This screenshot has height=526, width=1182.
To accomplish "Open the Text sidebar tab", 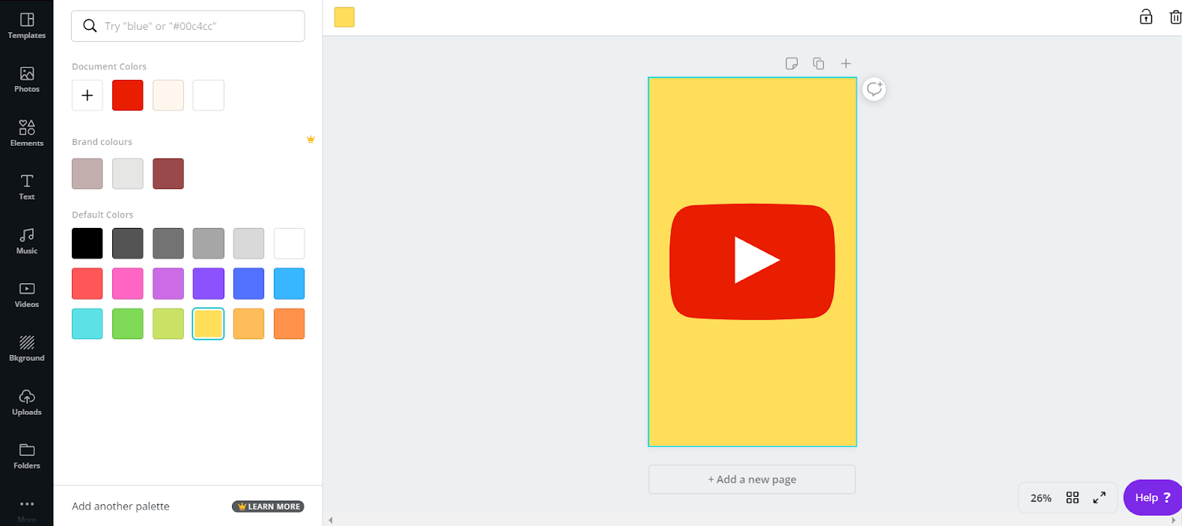I will (27, 187).
